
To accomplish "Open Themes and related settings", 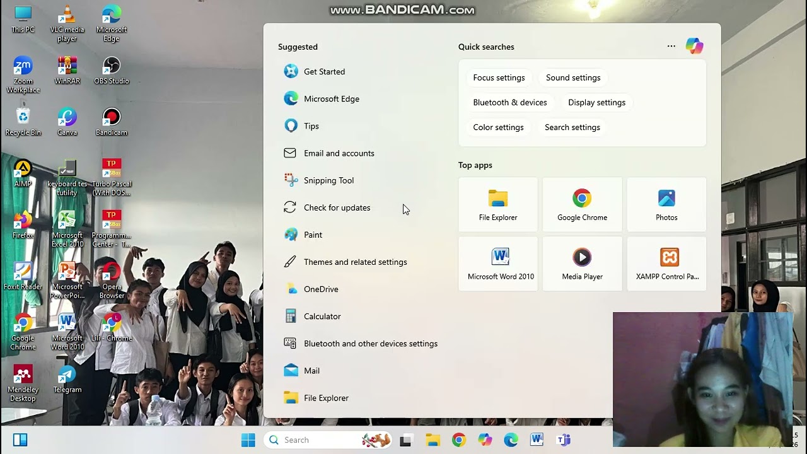I will 359,262.
